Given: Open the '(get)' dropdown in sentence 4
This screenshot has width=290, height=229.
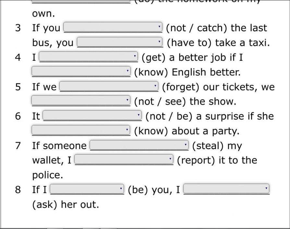Looking at the screenshot, I should click(x=88, y=57).
